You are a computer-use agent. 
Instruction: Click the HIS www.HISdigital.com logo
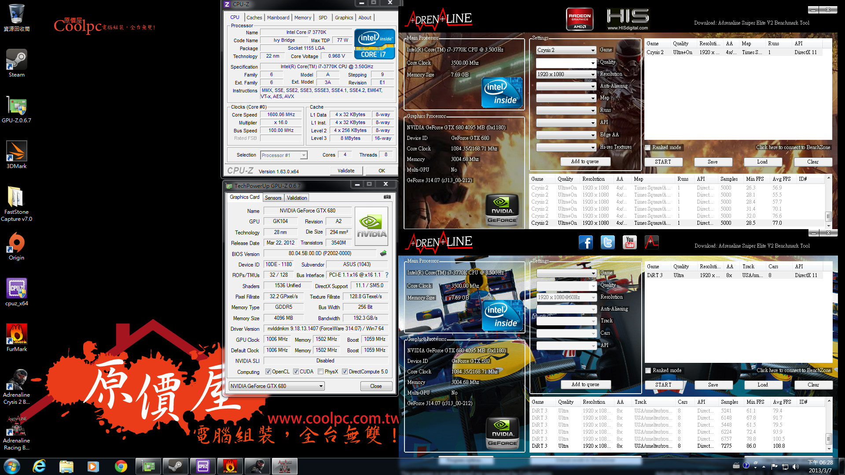[628, 20]
